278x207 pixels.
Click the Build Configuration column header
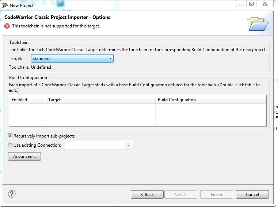(x=210, y=100)
